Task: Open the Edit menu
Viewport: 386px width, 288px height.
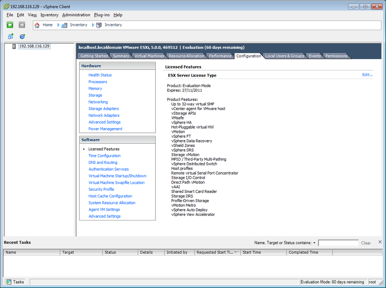Action: [x=20, y=15]
